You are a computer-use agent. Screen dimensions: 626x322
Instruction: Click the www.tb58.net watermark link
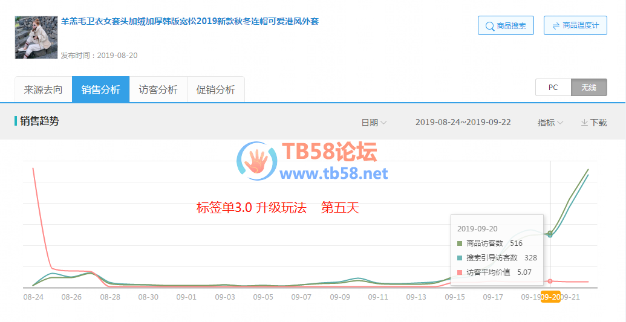pyautogui.click(x=333, y=174)
